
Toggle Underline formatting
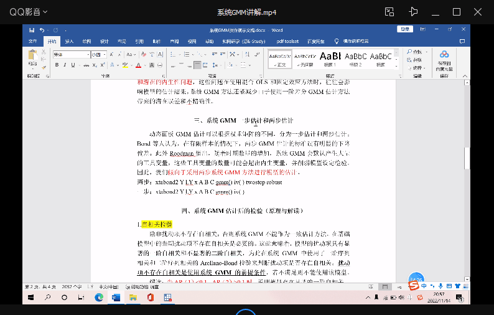(73, 65)
